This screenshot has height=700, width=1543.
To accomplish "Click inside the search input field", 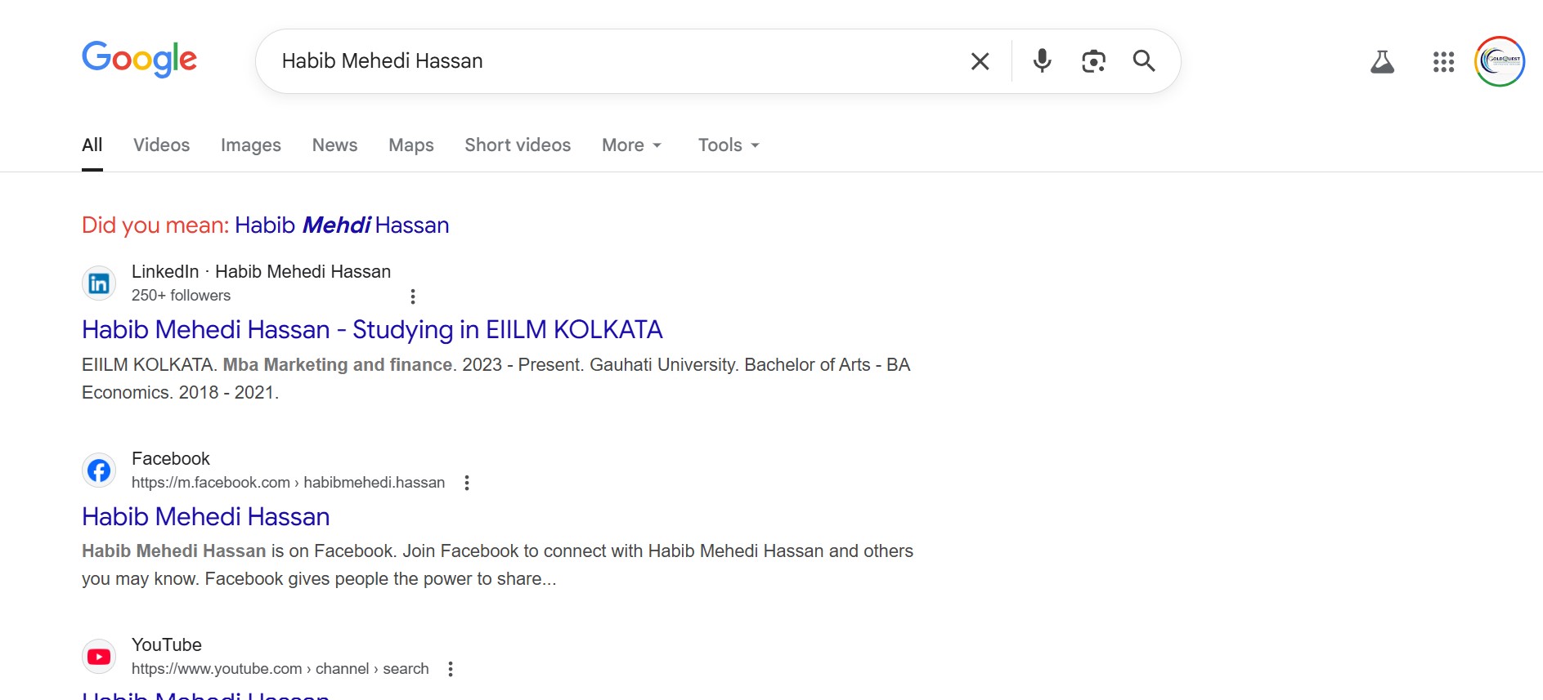I will (x=613, y=61).
